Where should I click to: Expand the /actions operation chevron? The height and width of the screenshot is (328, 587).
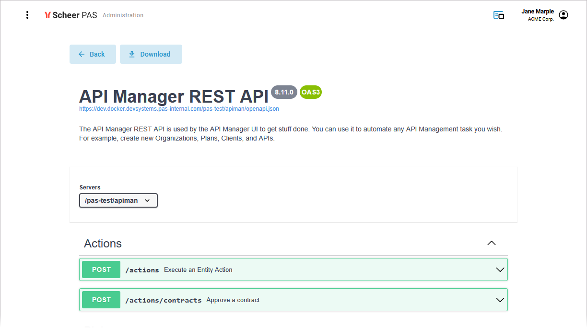[x=500, y=270]
